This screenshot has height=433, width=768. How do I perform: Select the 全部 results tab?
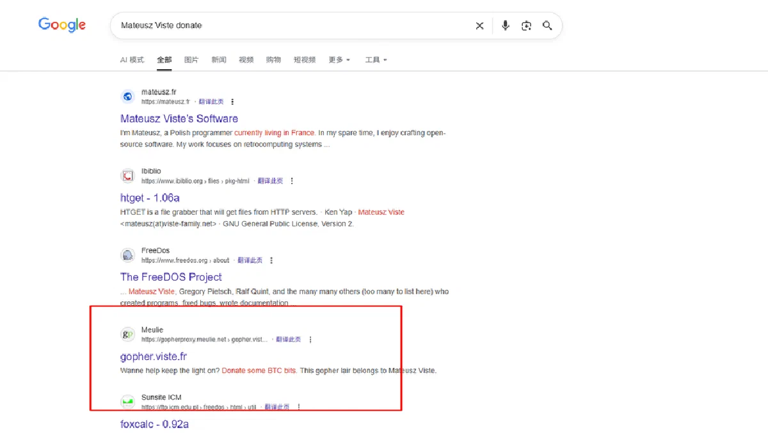click(x=164, y=59)
